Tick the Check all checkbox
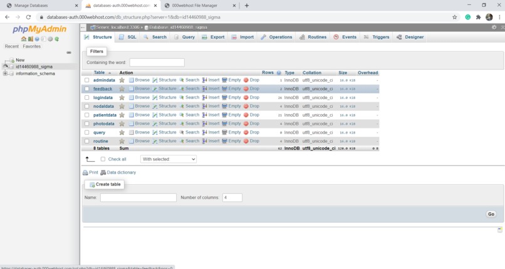The height and width of the screenshot is (269, 505). (x=103, y=159)
